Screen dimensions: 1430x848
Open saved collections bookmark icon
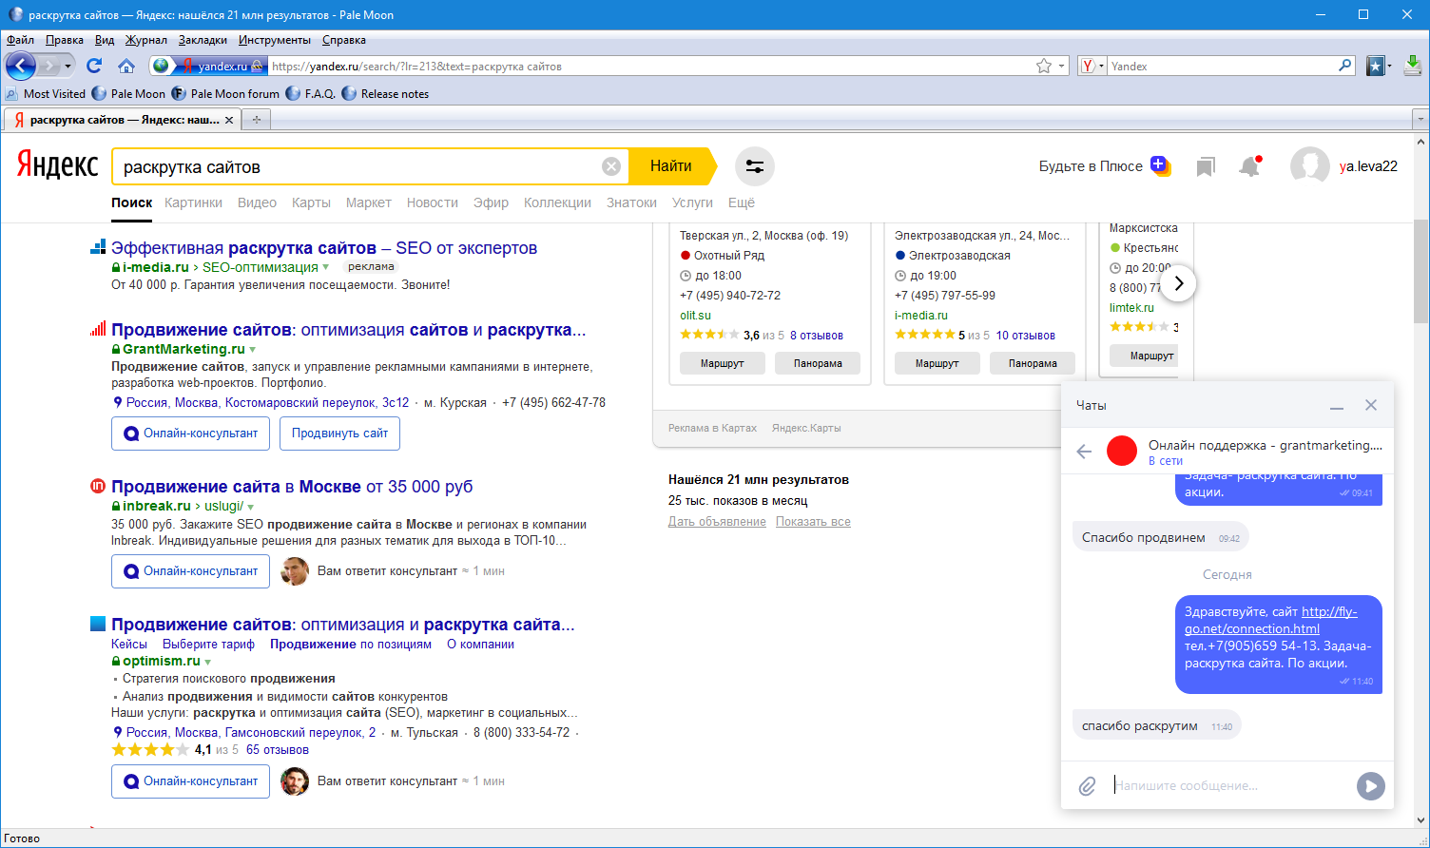pos(1206,167)
